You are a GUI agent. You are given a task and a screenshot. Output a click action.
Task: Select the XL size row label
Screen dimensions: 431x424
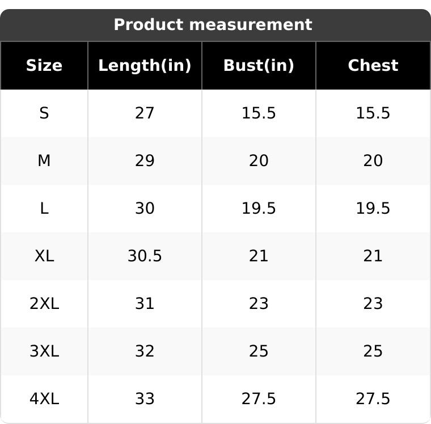pos(44,256)
